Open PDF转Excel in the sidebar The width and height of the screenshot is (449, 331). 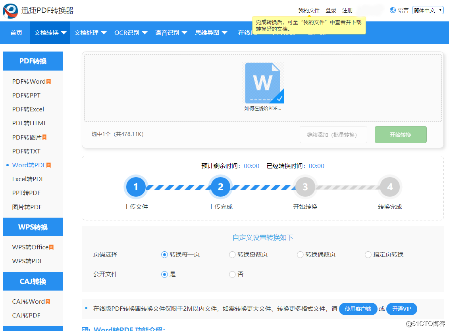point(28,109)
